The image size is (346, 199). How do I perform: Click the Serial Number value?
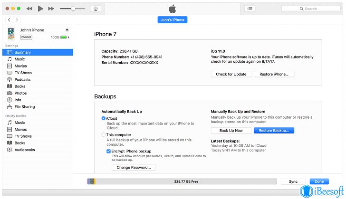click(x=144, y=63)
